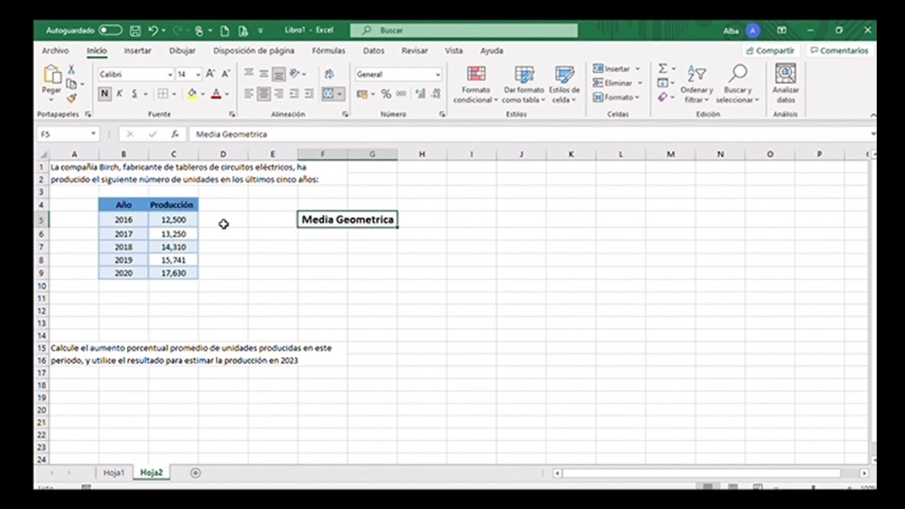The image size is (905, 509).
Task: Click the Buscar search box
Action: (465, 30)
